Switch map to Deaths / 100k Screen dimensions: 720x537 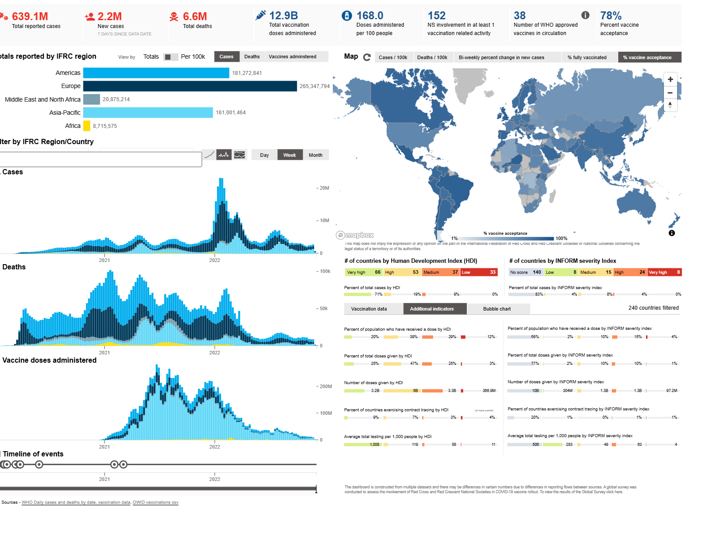tap(432, 57)
